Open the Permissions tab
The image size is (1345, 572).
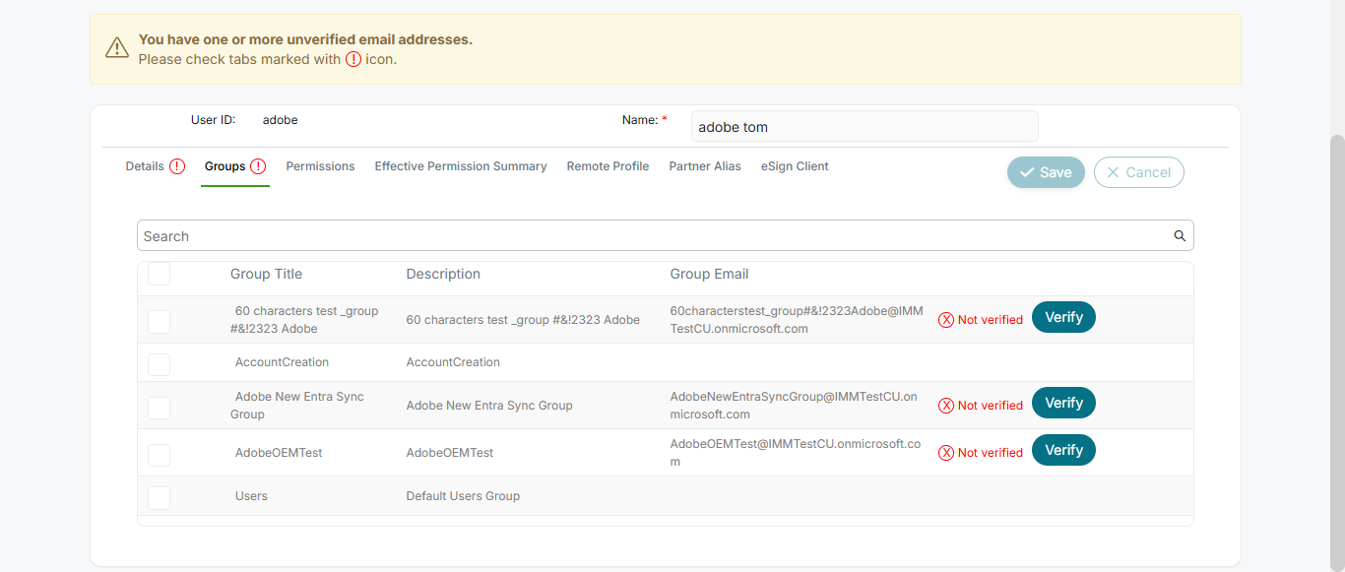pos(320,166)
